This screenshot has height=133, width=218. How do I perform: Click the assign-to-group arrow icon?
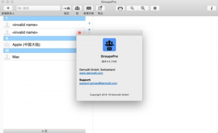[66, 8]
